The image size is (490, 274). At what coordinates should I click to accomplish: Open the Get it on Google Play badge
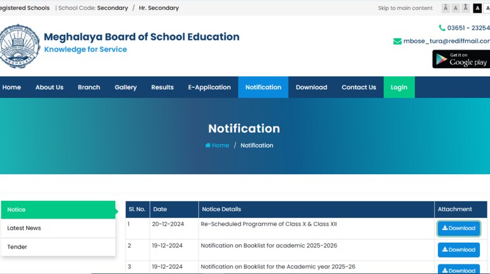pyautogui.click(x=461, y=60)
